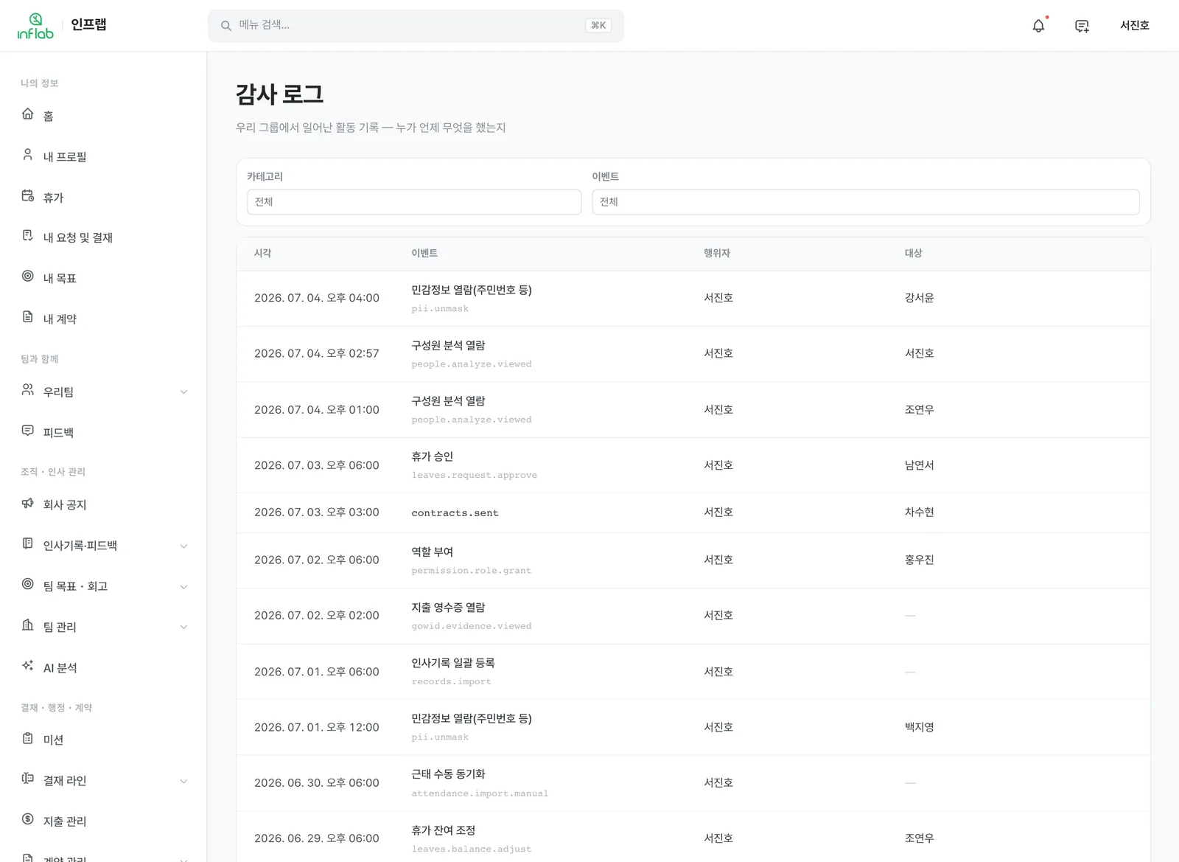The width and height of the screenshot is (1179, 862).
Task: Select target 홍우진
Action: click(920, 560)
